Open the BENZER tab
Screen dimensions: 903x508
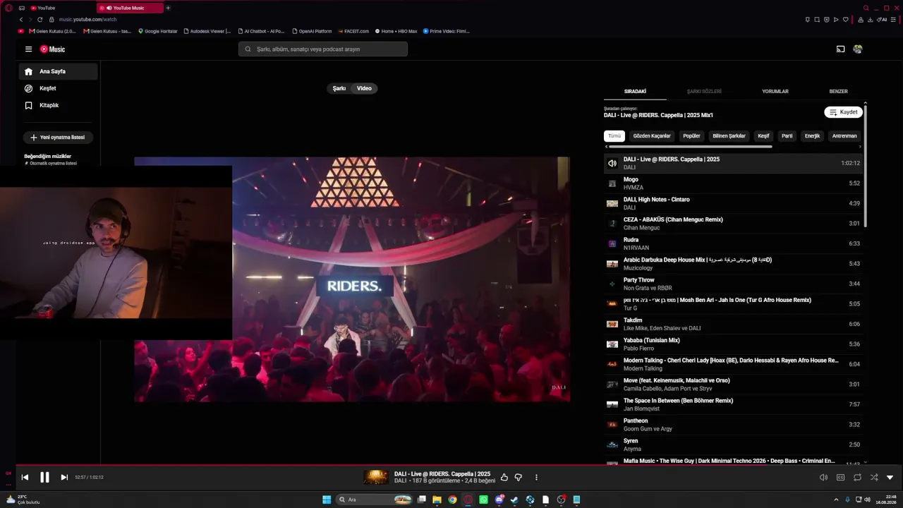point(838,92)
